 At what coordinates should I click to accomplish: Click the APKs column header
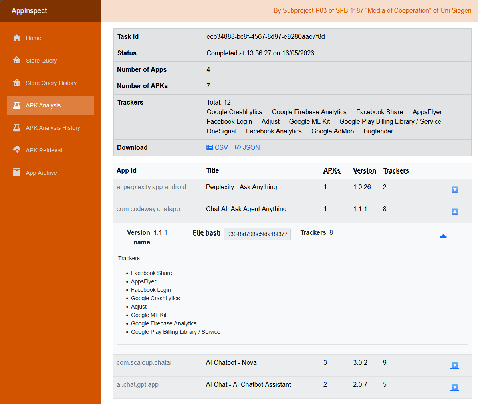pos(332,170)
